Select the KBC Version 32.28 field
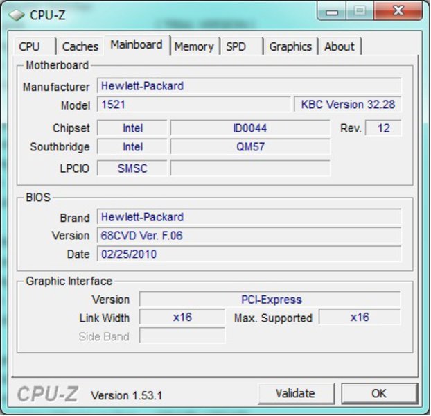The width and height of the screenshot is (431, 416). point(348,104)
